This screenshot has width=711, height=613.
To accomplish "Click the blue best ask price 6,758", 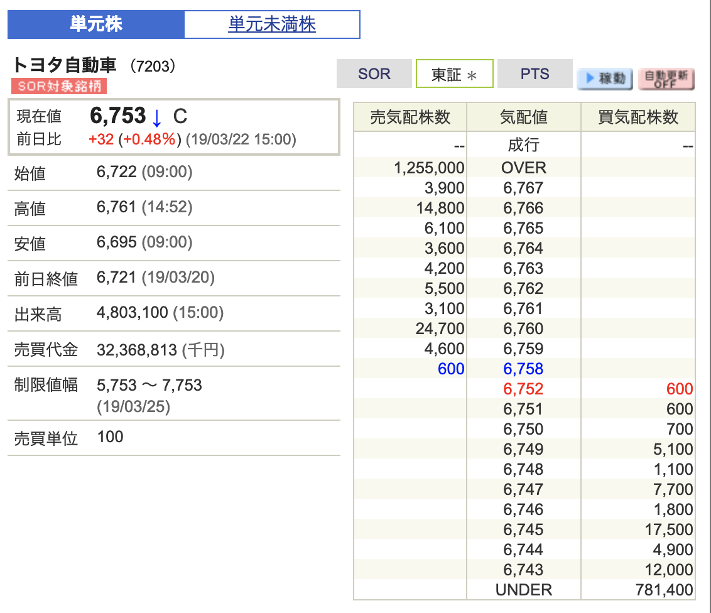I will click(523, 369).
